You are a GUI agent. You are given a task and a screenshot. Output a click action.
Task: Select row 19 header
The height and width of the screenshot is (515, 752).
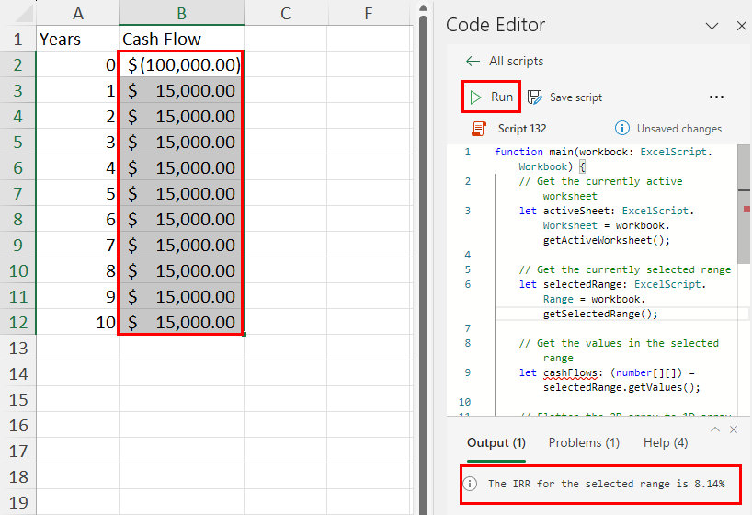pos(18,502)
